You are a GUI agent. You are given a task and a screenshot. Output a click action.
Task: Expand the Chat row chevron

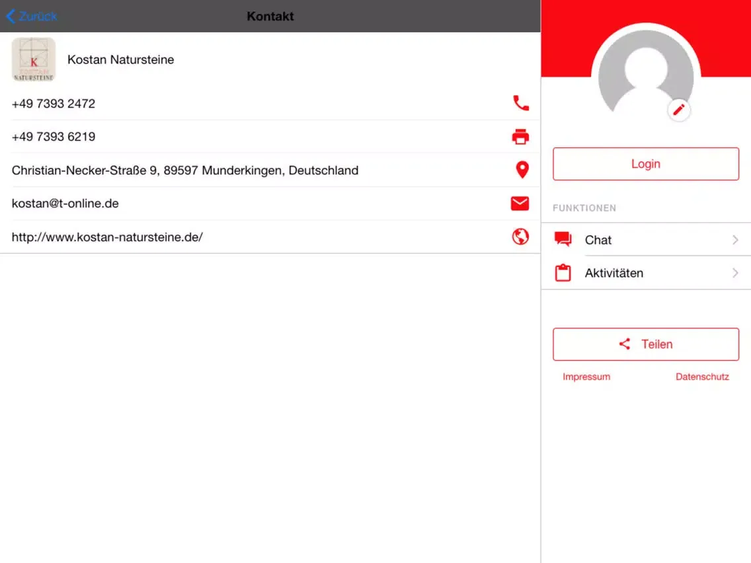(735, 239)
